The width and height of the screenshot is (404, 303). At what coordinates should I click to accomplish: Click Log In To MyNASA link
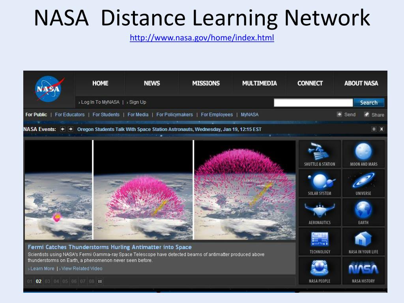tap(100, 102)
